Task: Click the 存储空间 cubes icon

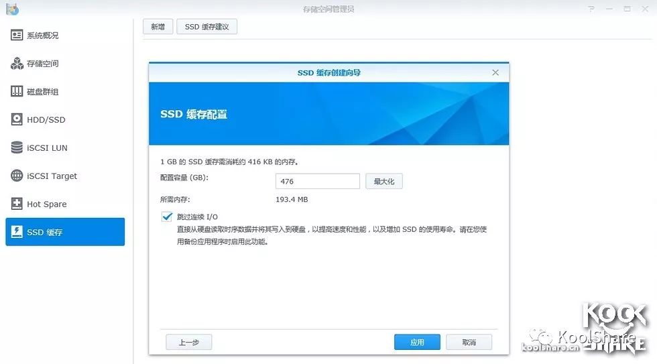Action: pos(17,63)
